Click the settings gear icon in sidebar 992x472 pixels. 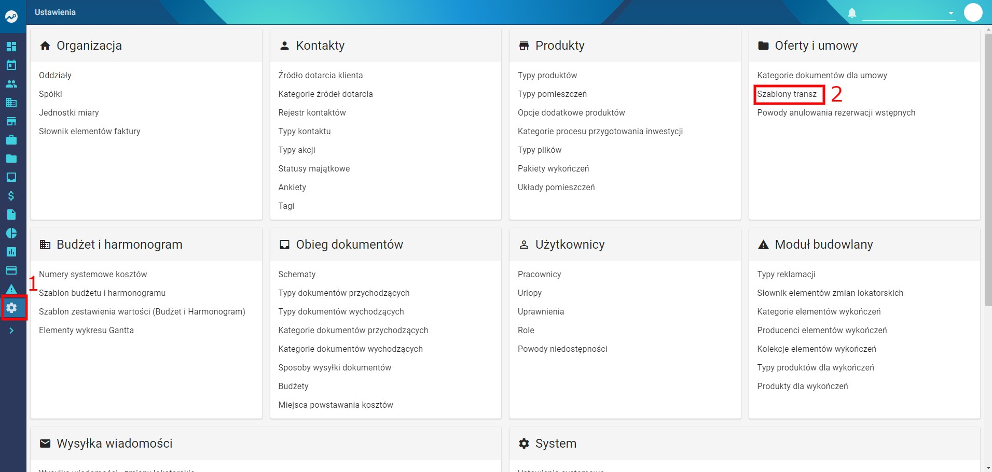coord(11,308)
